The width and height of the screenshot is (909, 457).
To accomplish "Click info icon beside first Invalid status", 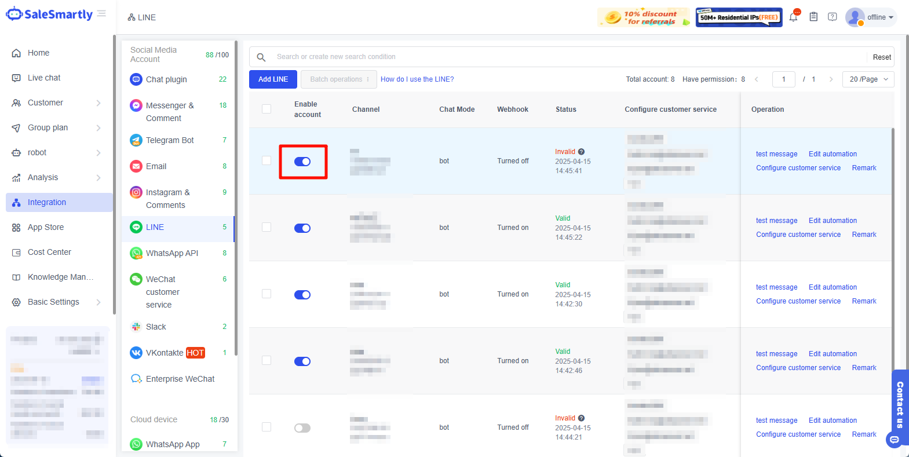I will point(581,152).
